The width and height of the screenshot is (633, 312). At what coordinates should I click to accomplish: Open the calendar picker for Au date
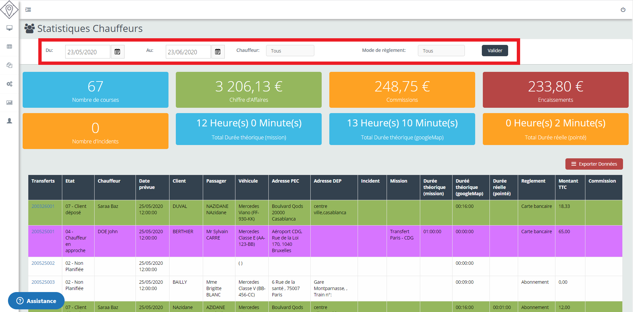point(218,52)
